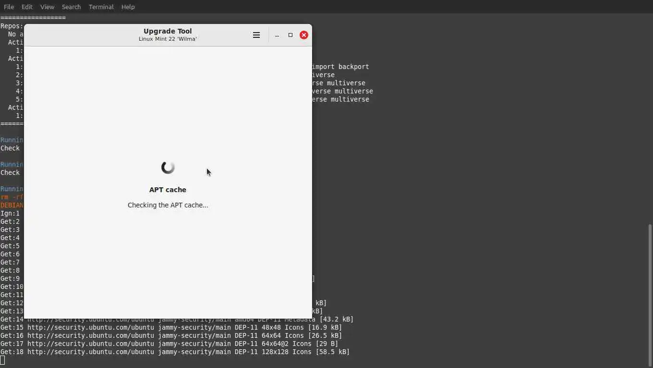Open the Search menu in the terminal
Image resolution: width=653 pixels, height=368 pixels.
(x=71, y=7)
